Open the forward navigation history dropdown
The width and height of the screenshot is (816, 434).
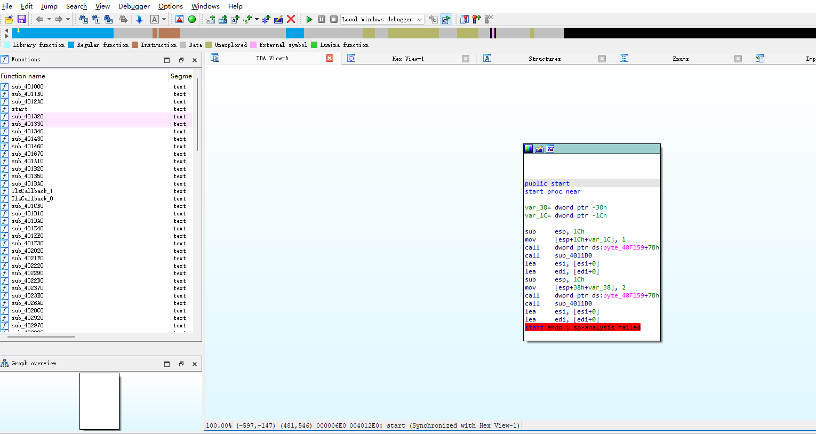[68, 19]
